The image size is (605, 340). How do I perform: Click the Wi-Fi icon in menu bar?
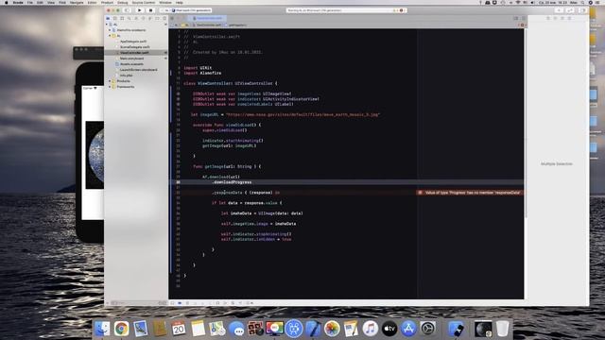pos(518,2)
